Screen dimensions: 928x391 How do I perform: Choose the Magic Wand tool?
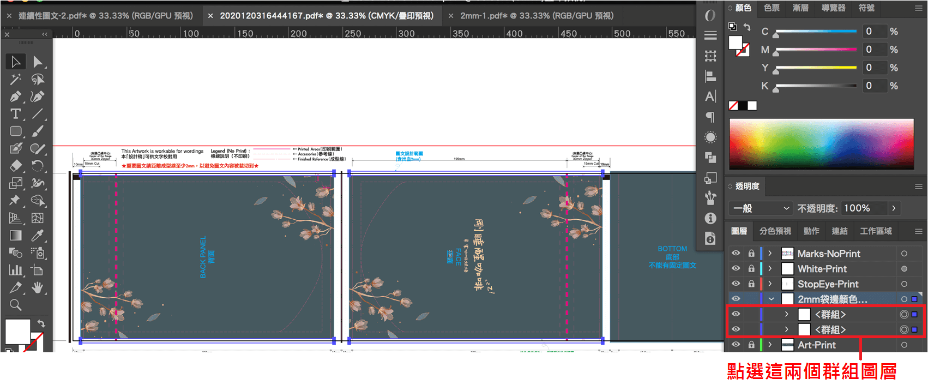15,79
